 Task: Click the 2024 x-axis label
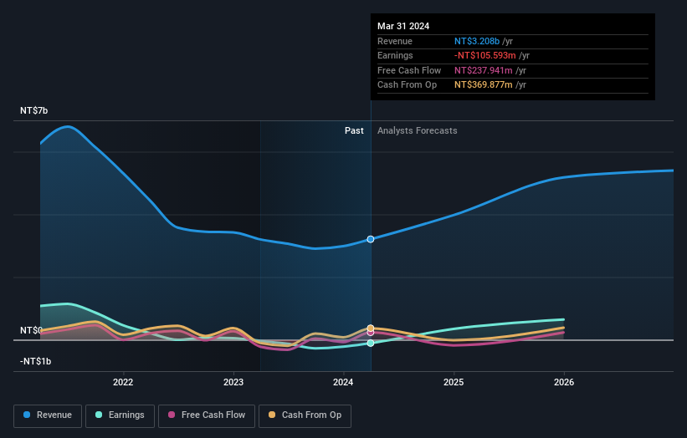click(343, 382)
